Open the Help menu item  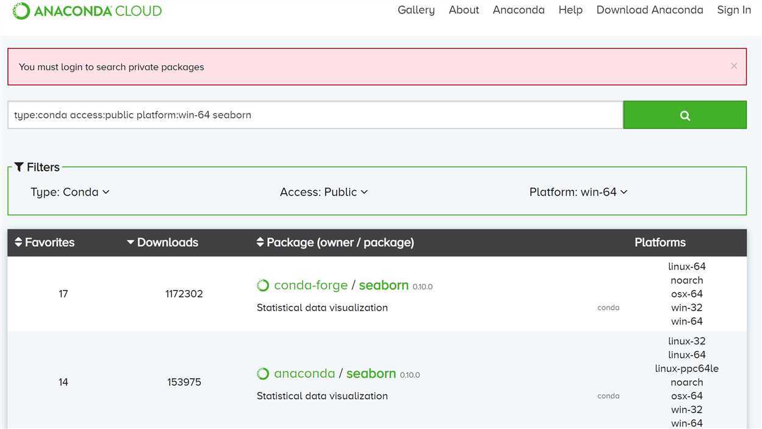point(570,10)
